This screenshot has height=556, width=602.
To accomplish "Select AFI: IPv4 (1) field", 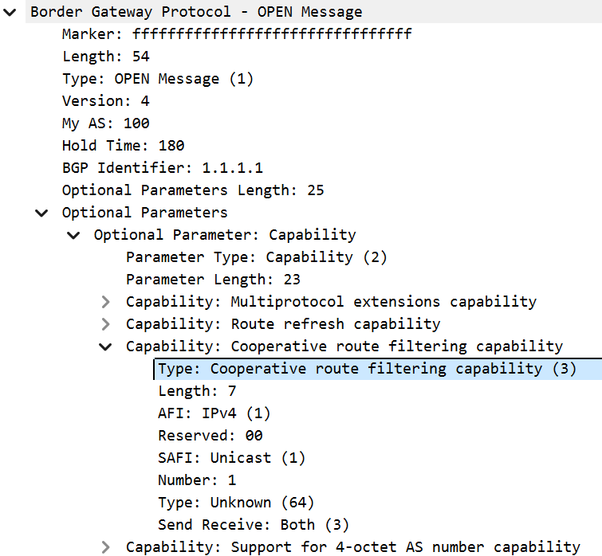I will pyautogui.click(x=214, y=413).
